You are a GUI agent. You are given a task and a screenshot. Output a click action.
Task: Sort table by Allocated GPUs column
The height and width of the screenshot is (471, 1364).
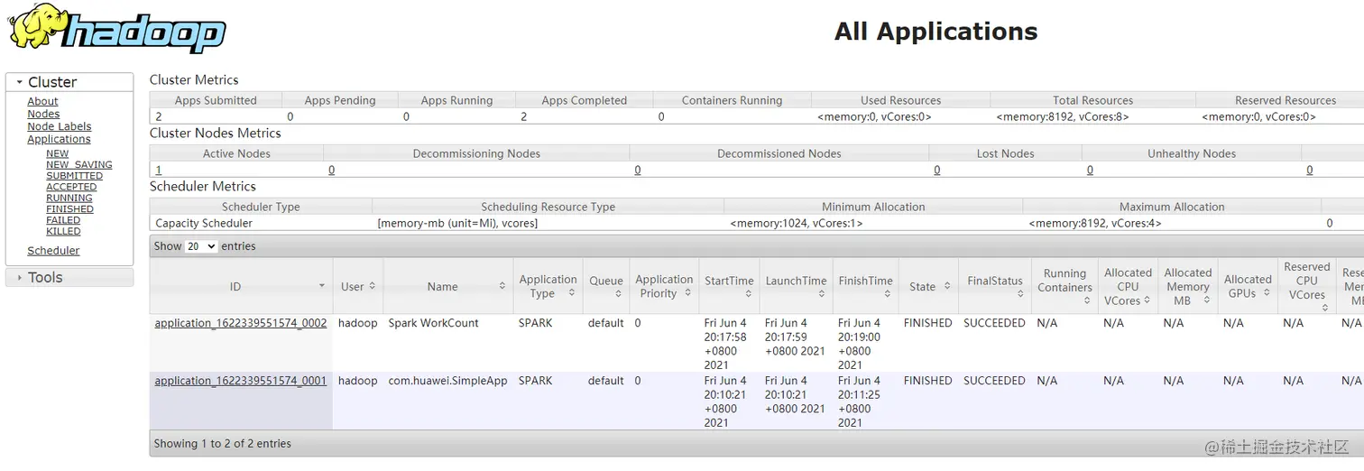point(1248,287)
